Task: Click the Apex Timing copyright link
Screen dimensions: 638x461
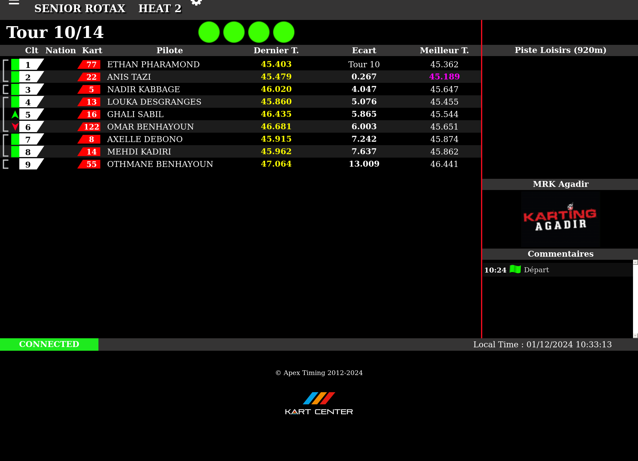Action: 319,373
